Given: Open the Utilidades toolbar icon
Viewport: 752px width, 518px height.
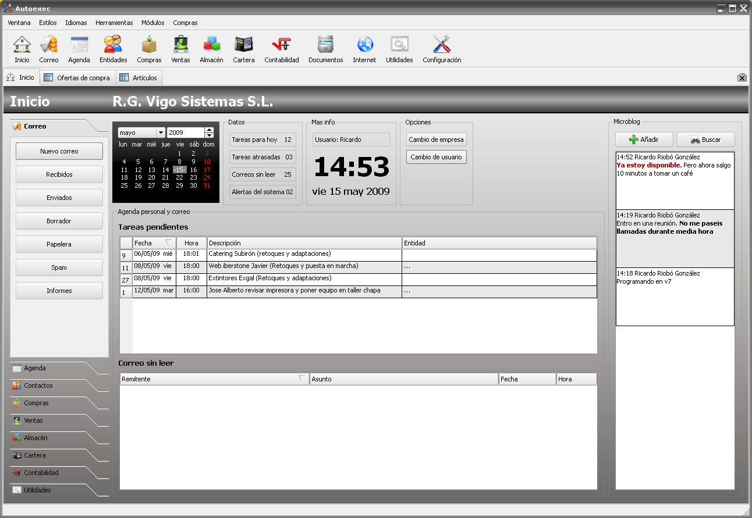Looking at the screenshot, I should [399, 49].
